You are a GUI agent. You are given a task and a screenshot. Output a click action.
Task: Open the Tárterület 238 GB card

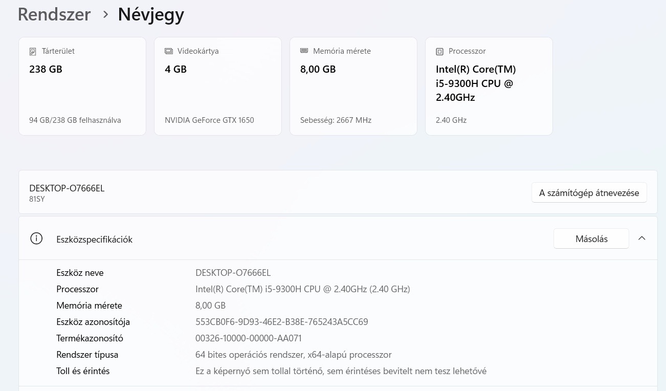pos(82,87)
